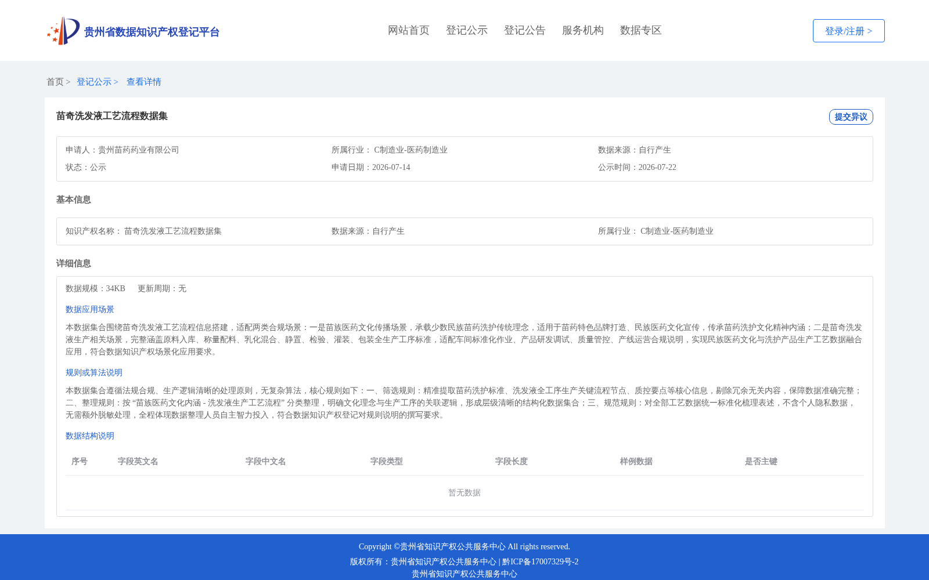Screen dimensions: 929x580
Task: Click the 知识产权名称 field value
Action: click(x=173, y=231)
